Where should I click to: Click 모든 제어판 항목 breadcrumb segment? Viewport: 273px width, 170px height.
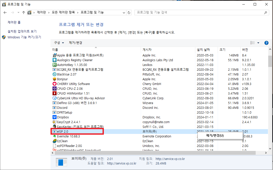click(x=63, y=13)
